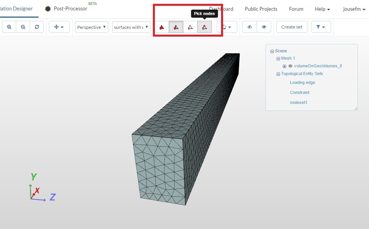Image resolution: width=369 pixels, height=229 pixels.
Task: Zoom in the 3D viewer
Action: [x=9, y=27]
